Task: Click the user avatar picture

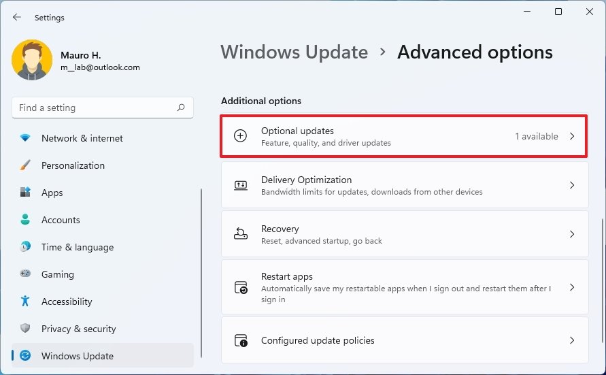Action: click(x=32, y=59)
